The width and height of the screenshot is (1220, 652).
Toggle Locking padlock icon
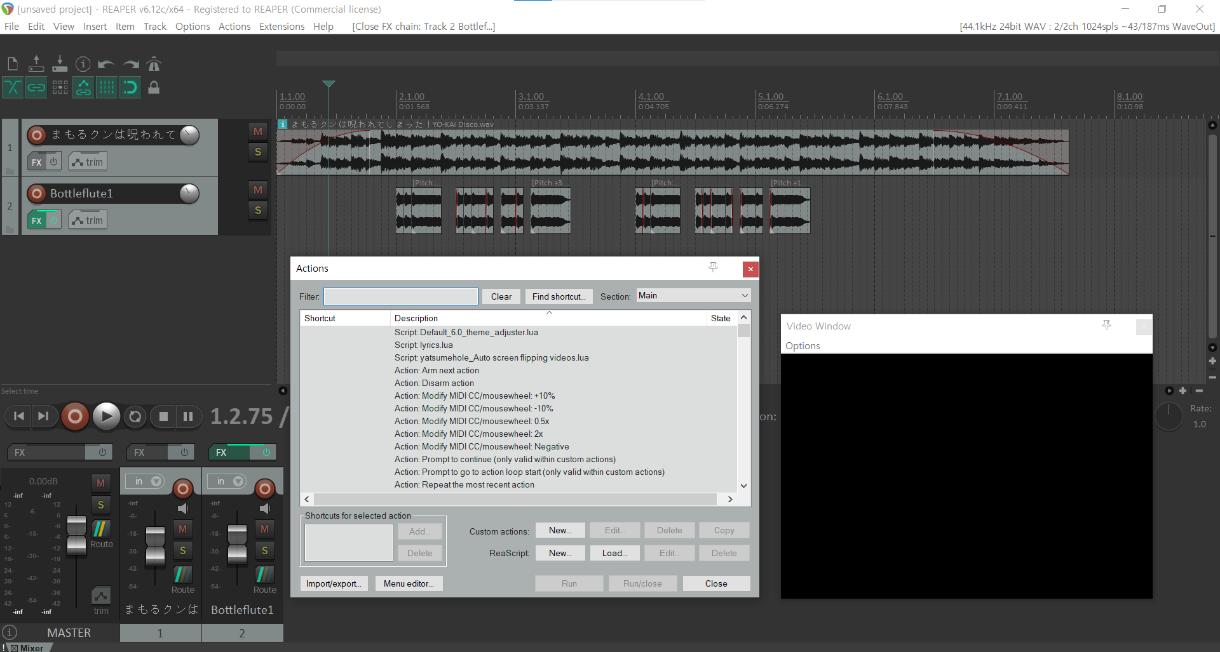coord(154,87)
